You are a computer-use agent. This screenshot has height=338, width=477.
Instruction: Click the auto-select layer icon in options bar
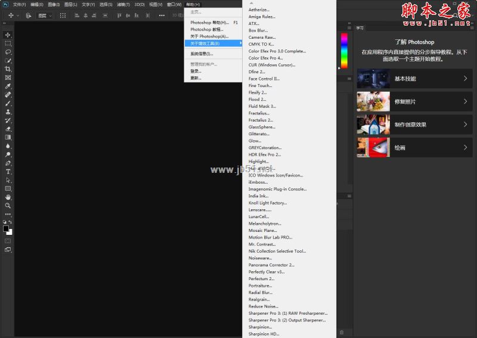(x=28, y=15)
